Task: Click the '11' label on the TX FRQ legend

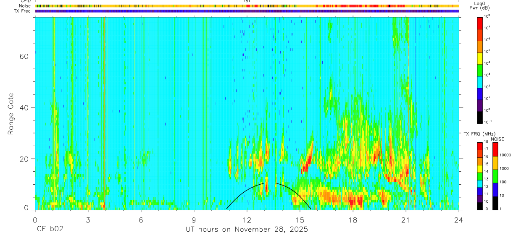Action: click(x=487, y=194)
